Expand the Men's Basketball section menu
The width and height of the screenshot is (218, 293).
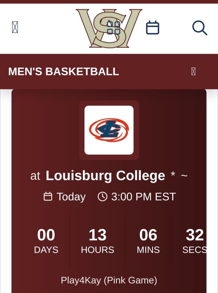(x=193, y=72)
